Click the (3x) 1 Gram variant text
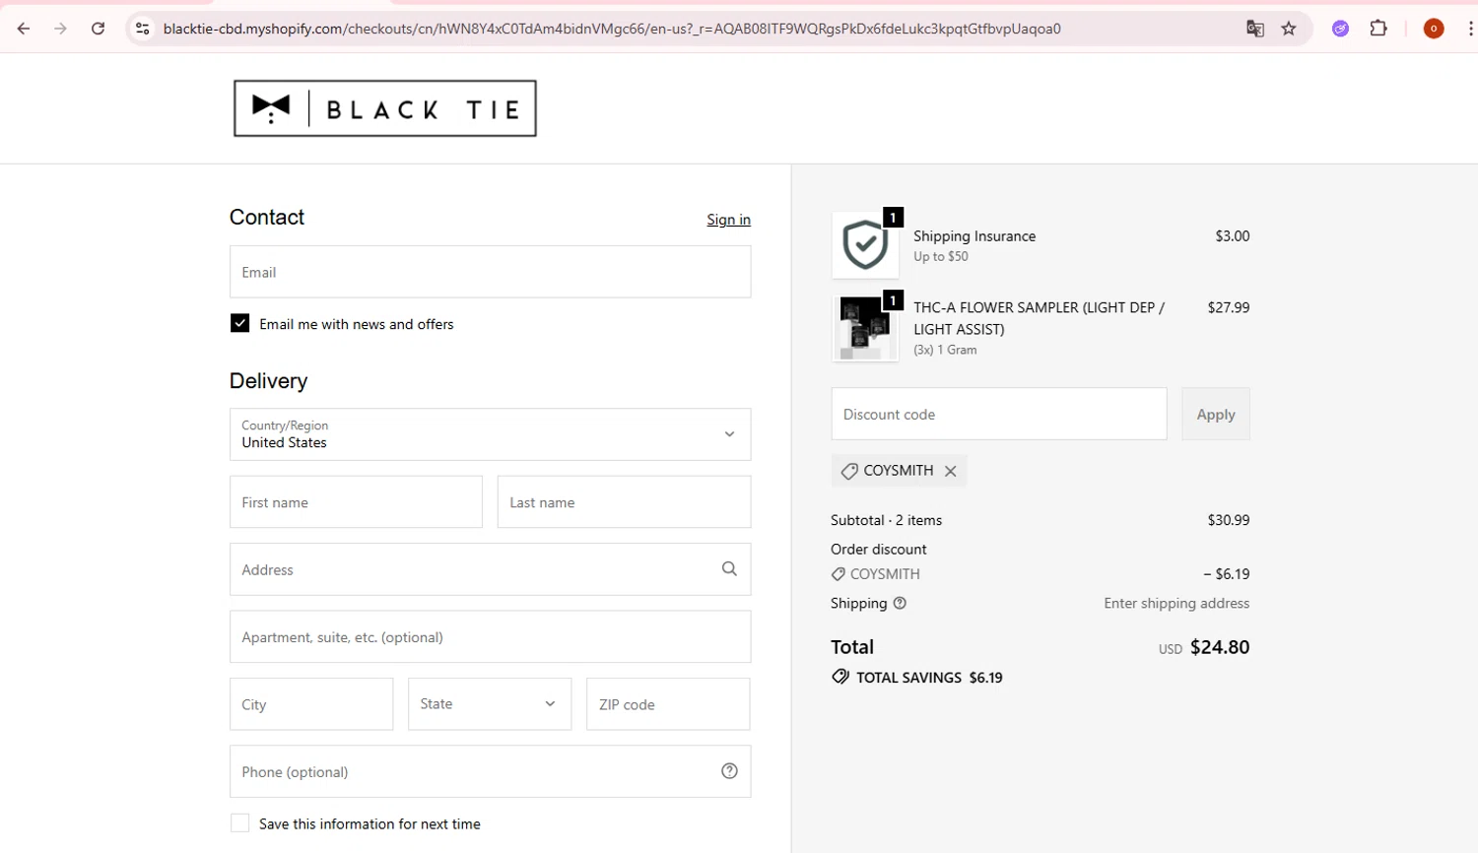Image resolution: width=1478 pixels, height=853 pixels. tap(945, 350)
